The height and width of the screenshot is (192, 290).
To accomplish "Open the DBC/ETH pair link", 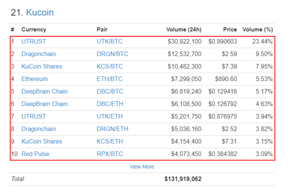I will tap(110, 104).
